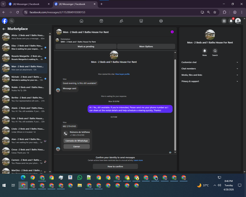246x197 pixels.
Task: Open Erin conversation in chat list
Action: (24, 120)
